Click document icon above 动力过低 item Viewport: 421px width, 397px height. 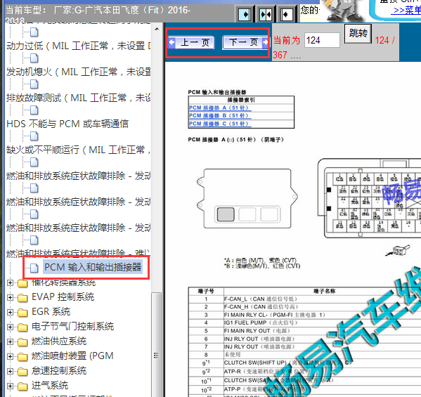tap(34, 32)
